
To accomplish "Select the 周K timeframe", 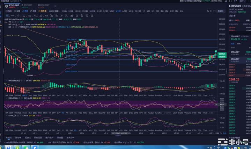I will click(x=162, y=11).
